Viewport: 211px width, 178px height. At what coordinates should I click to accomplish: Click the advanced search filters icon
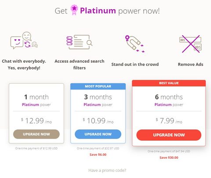coord(79,42)
